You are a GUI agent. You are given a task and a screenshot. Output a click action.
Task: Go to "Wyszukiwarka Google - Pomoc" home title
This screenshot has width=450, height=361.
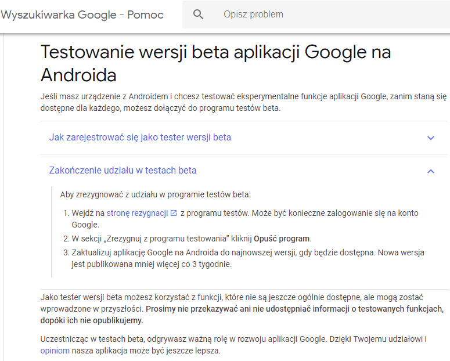point(82,15)
